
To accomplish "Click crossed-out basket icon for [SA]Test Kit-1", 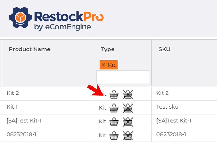I will [x=128, y=121].
